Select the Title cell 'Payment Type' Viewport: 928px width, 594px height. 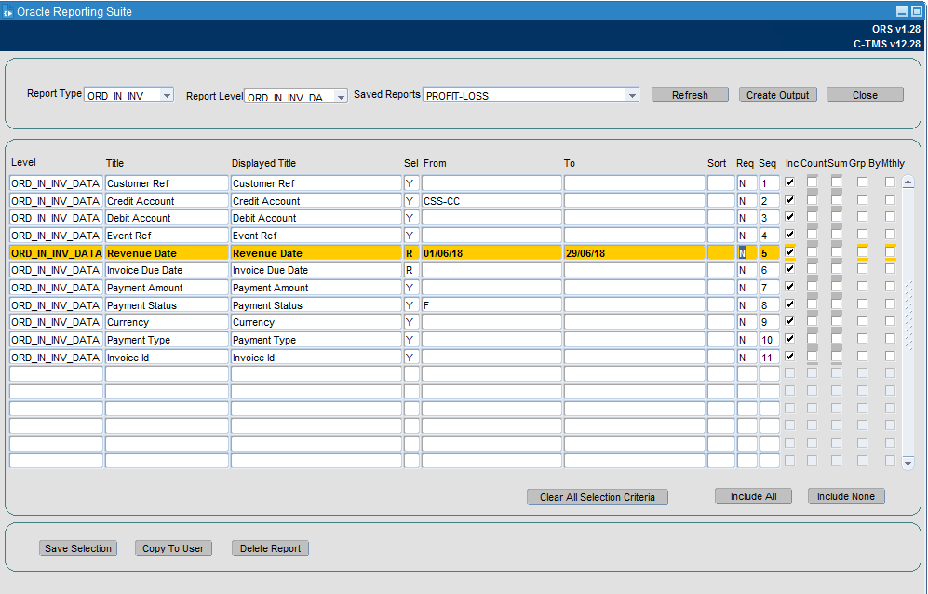(x=167, y=340)
